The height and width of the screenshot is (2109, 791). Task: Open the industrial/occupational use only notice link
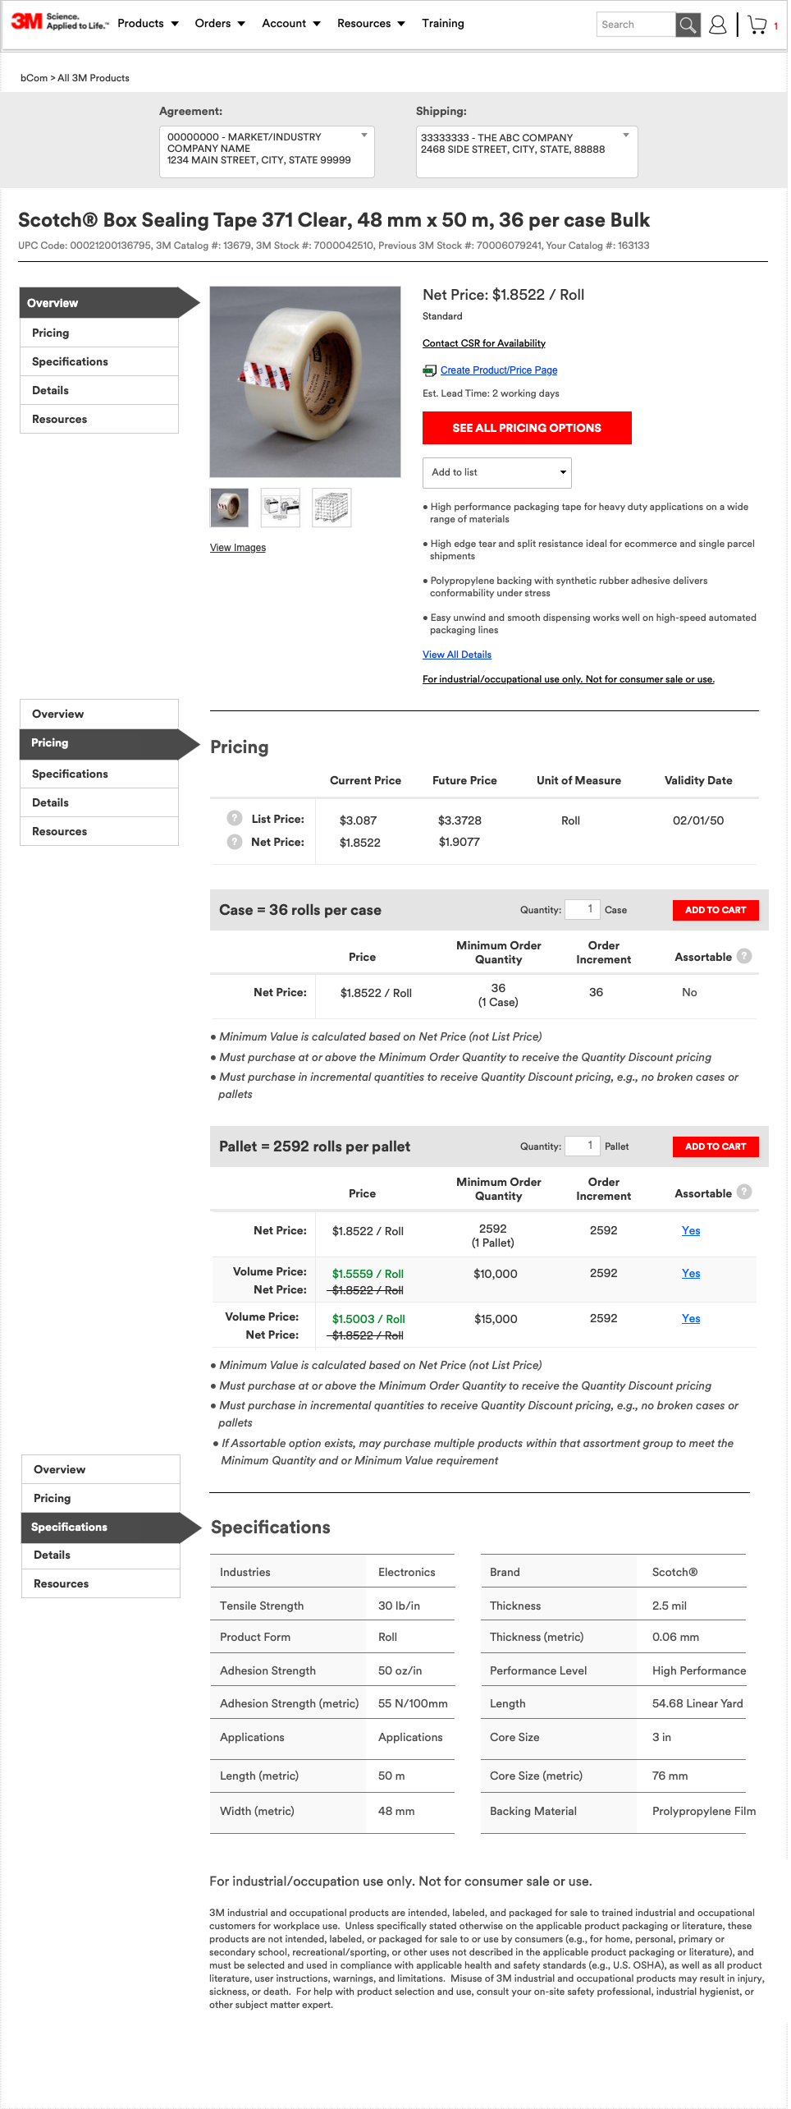569,679
